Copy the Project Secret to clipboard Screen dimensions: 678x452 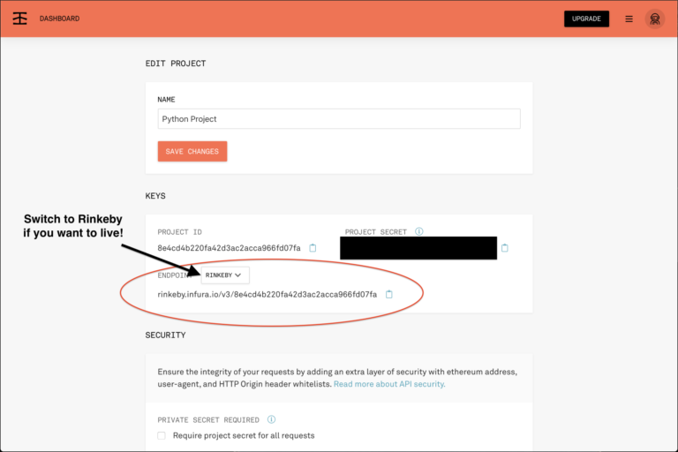pos(505,248)
